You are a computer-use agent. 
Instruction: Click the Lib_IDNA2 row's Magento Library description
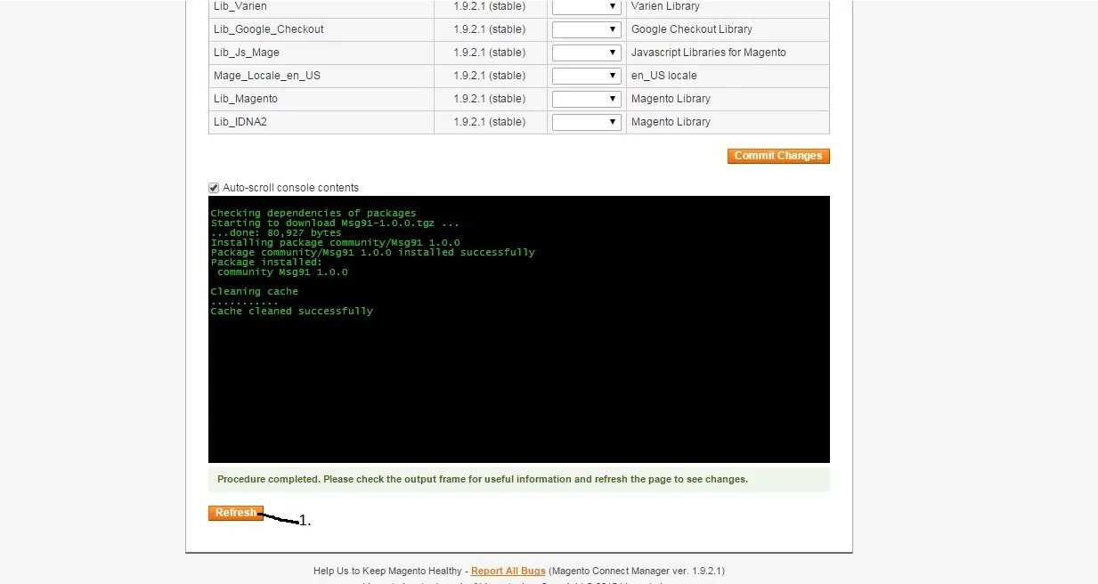671,122
